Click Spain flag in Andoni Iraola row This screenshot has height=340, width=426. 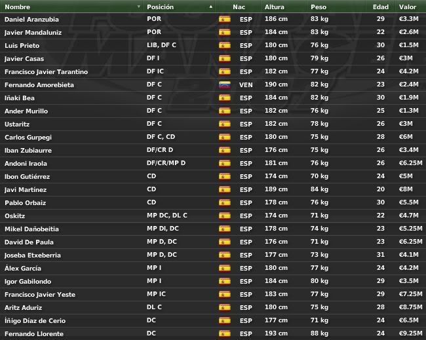[225, 163]
